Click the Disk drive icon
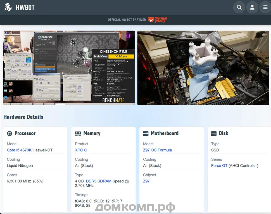This screenshot has height=214, width=271. coord(214,133)
